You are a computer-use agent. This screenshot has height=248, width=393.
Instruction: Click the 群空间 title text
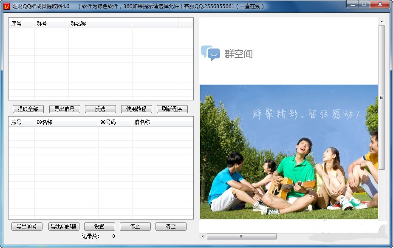tap(238, 54)
